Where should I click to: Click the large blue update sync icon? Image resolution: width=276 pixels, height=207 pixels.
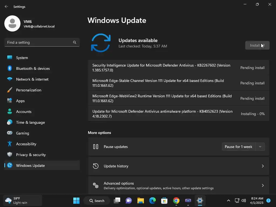101,43
